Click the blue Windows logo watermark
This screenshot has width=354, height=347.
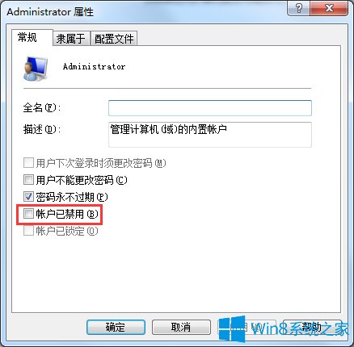[x=232, y=328]
